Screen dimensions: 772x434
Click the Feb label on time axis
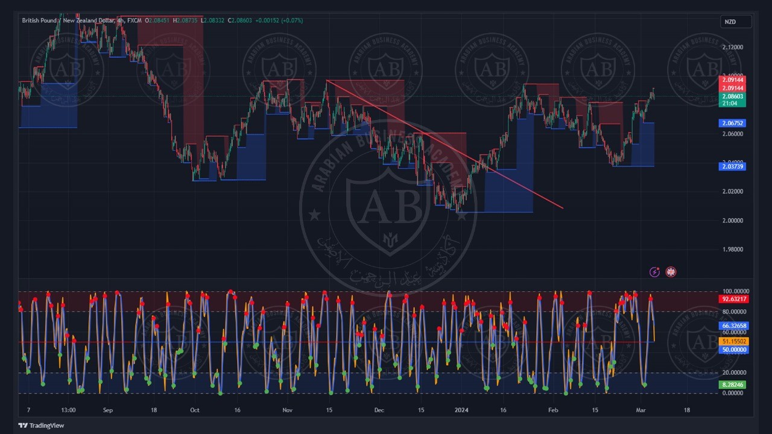click(553, 410)
